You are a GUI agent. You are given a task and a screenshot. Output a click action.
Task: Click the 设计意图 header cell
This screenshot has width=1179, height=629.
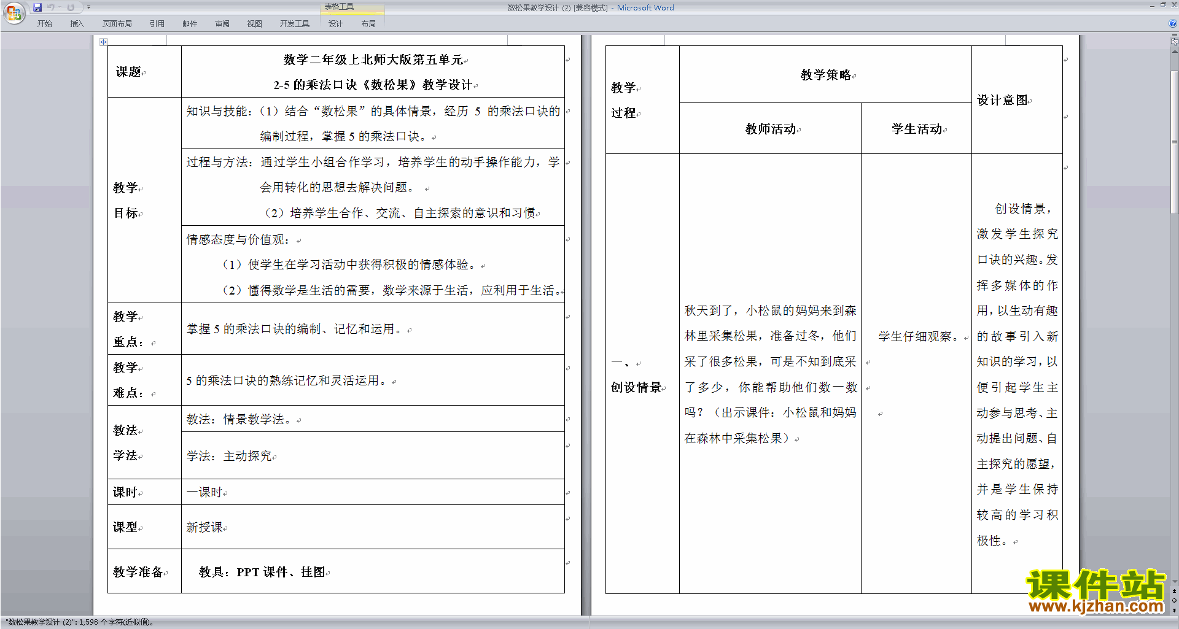1017,100
